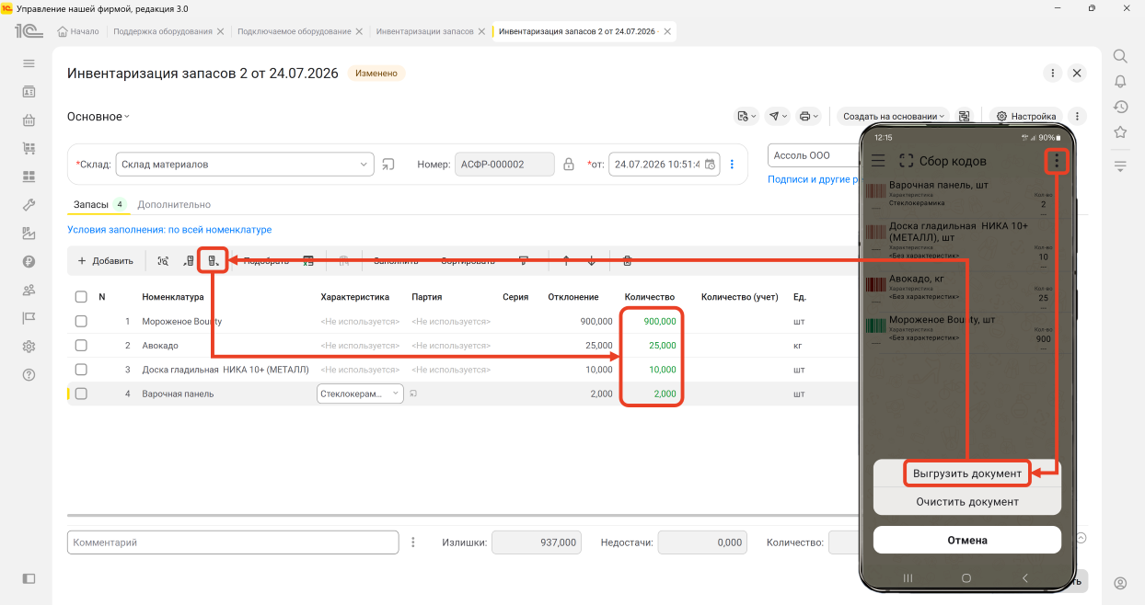The width and height of the screenshot is (1145, 605).
Task: Tap the Отмена button on phone
Action: (x=967, y=540)
